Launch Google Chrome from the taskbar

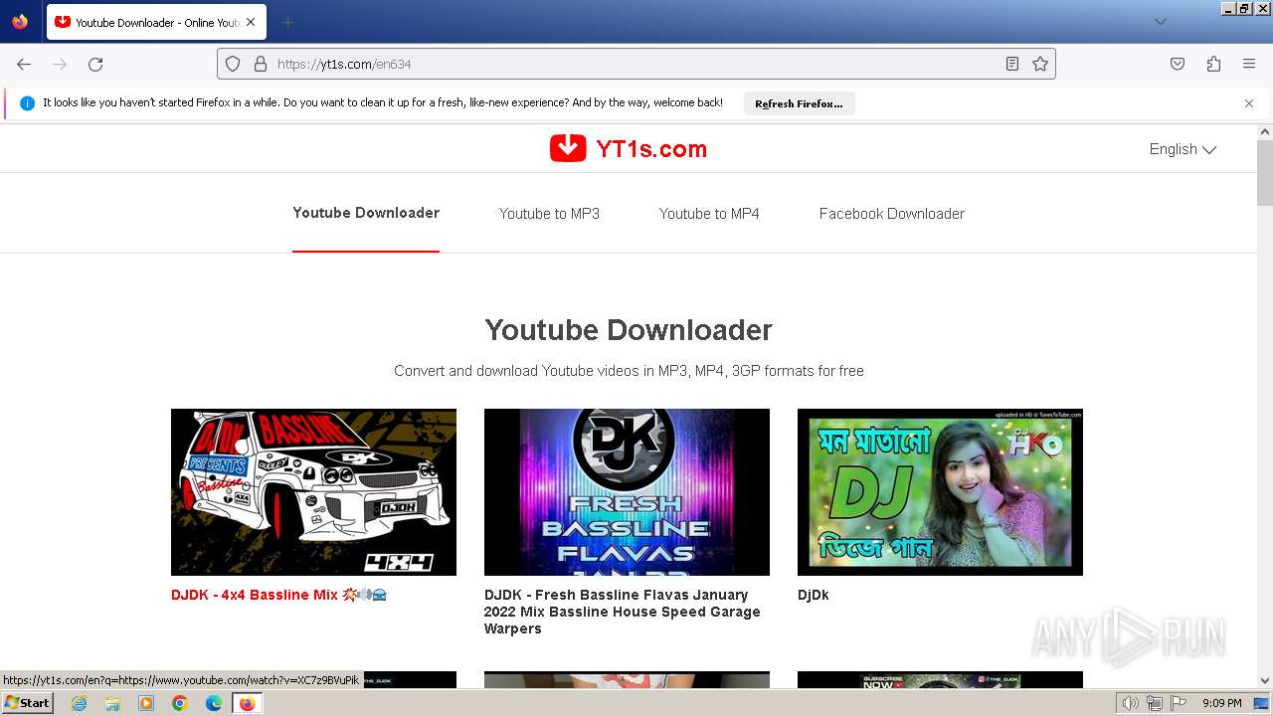coord(180,703)
